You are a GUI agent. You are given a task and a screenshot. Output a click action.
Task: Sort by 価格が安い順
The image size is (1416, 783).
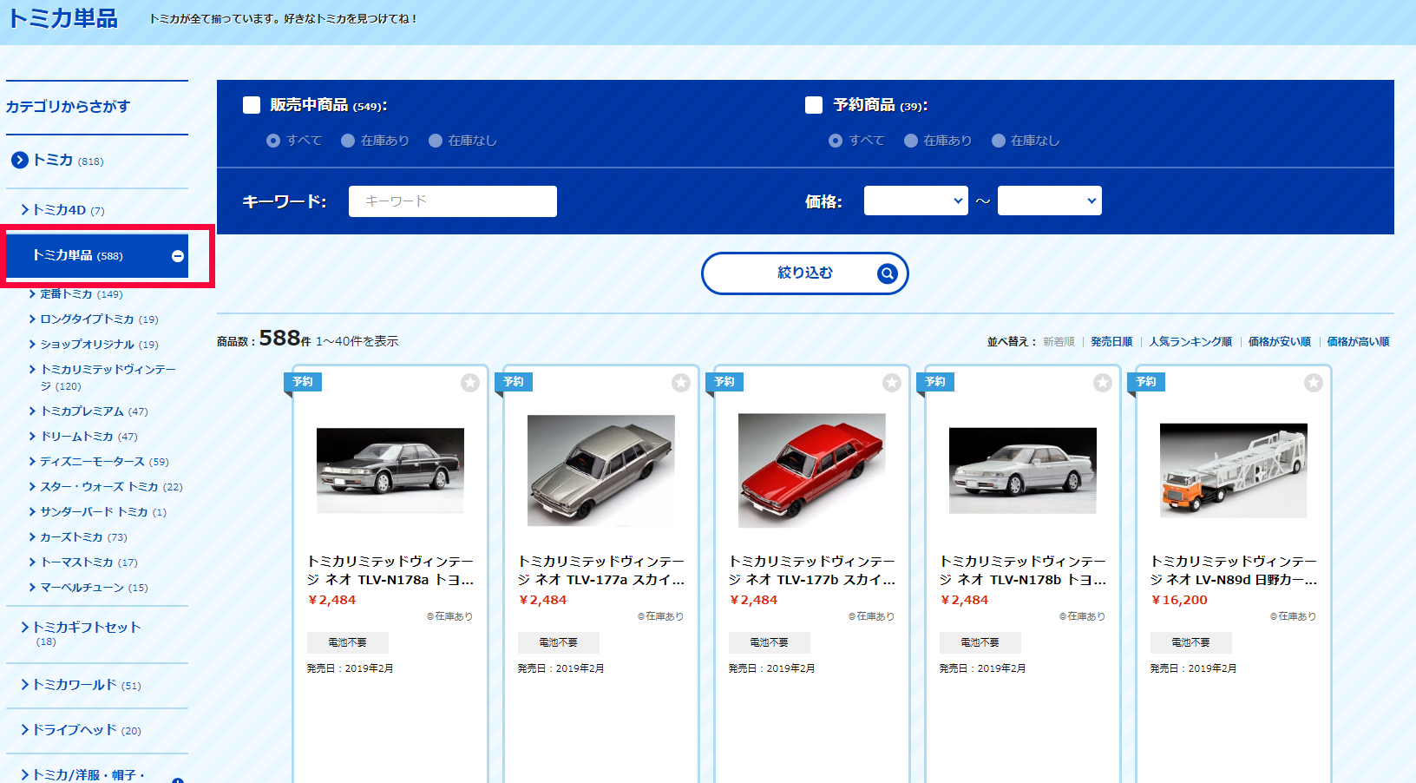click(1279, 342)
